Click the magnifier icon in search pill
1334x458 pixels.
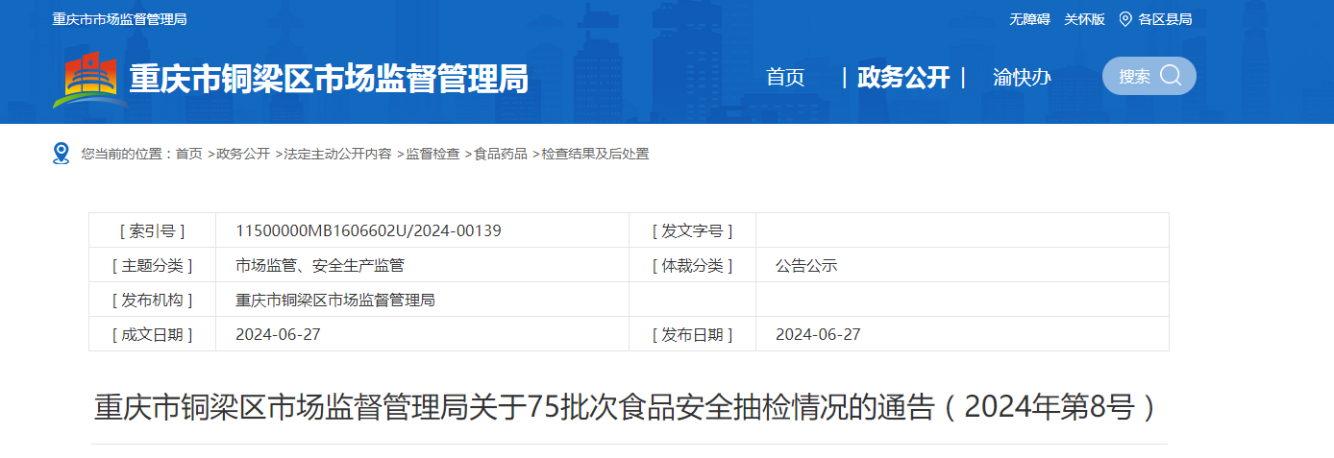(1170, 76)
